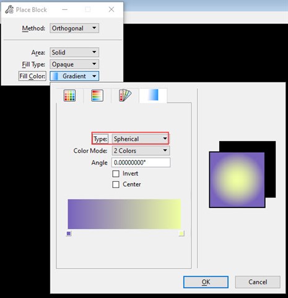Viewport: 288px width, 298px height.
Task: Close the Place Block window
Action: [111, 9]
